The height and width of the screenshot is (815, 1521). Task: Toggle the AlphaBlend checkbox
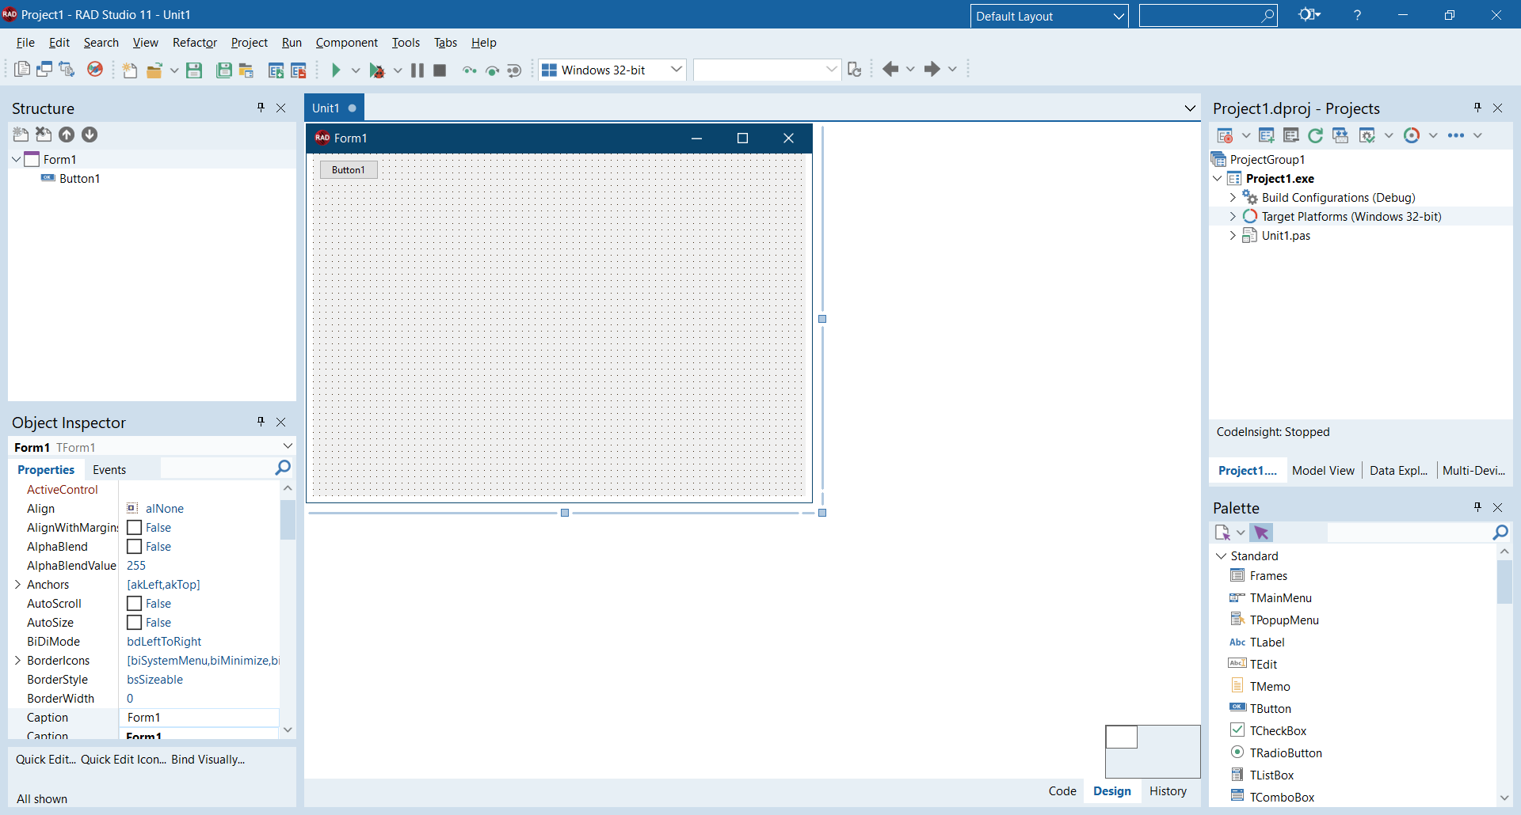tap(134, 546)
